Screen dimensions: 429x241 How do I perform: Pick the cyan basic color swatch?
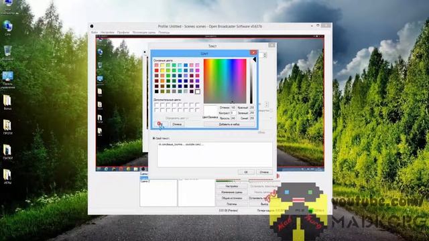(180, 70)
